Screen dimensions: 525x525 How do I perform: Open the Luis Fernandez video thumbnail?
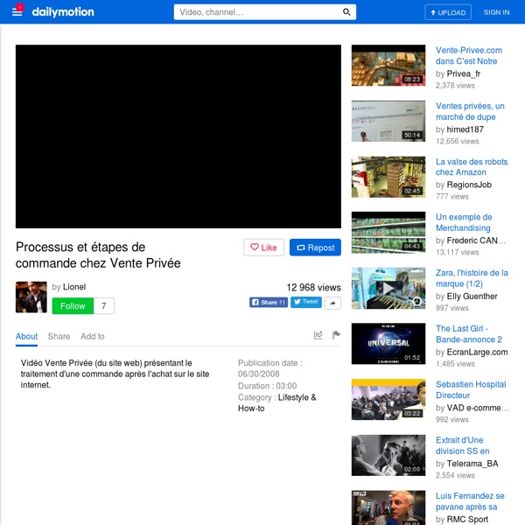[x=388, y=507]
